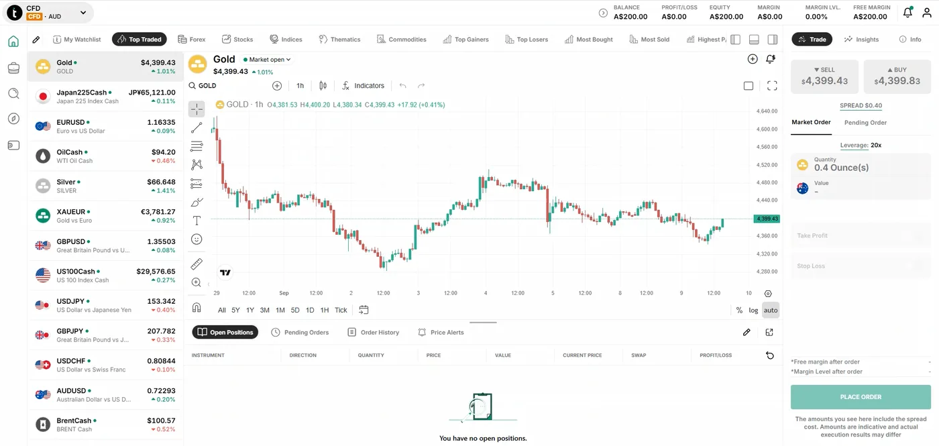
Task: Edit positions table columns pencil icon
Action: pyautogui.click(x=747, y=332)
